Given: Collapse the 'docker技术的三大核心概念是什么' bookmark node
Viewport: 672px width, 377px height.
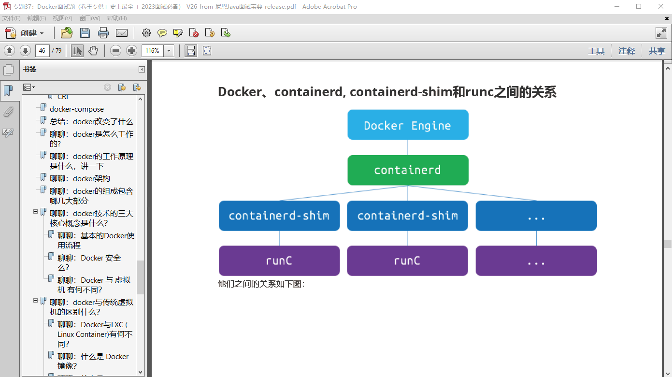Looking at the screenshot, I should click(x=35, y=212).
